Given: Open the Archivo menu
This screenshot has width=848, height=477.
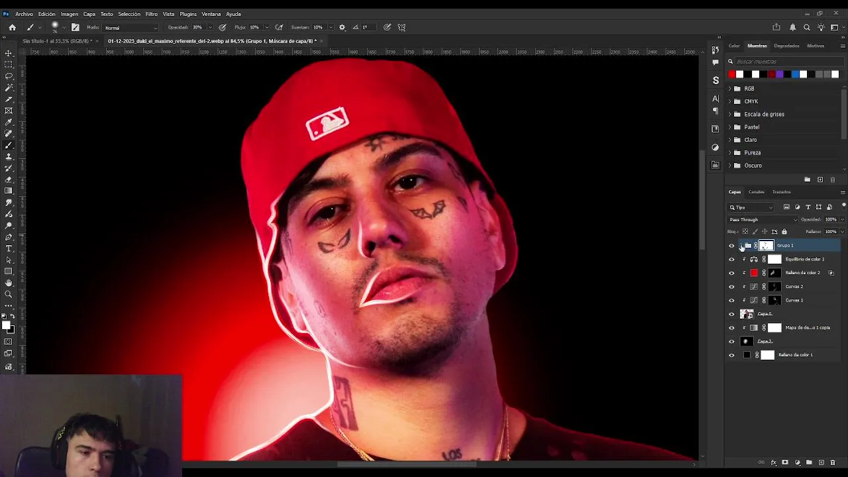Looking at the screenshot, I should coord(24,14).
